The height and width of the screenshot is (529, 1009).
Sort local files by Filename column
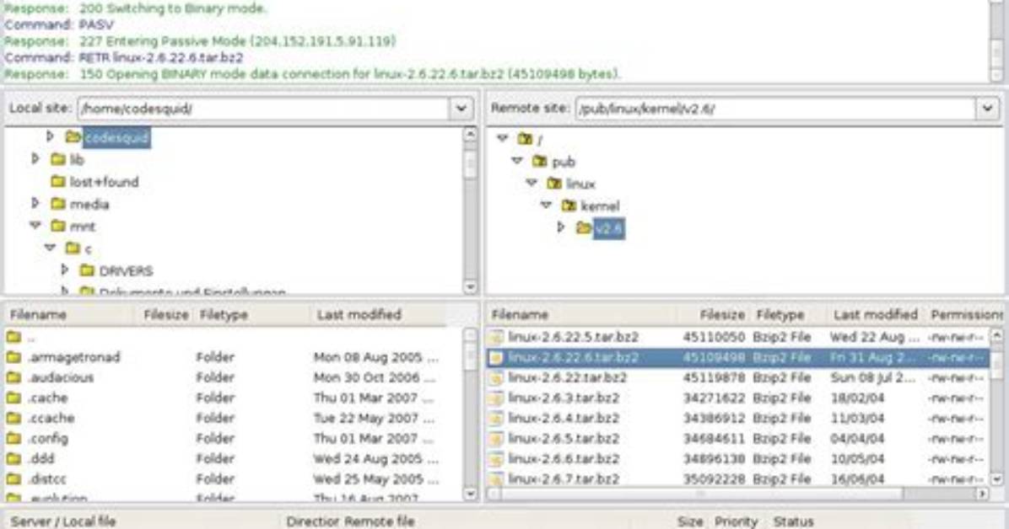pos(69,315)
